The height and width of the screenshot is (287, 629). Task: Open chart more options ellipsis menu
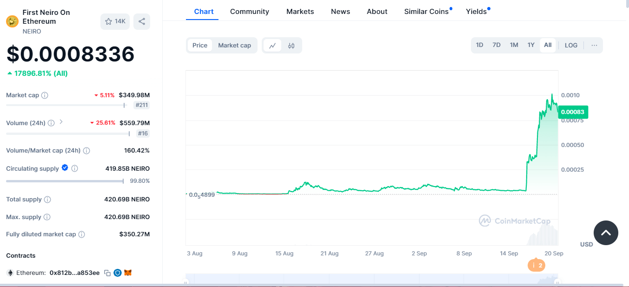(594, 45)
